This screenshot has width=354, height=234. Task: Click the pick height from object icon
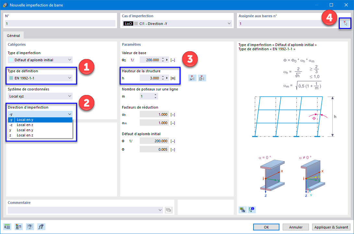202,78
